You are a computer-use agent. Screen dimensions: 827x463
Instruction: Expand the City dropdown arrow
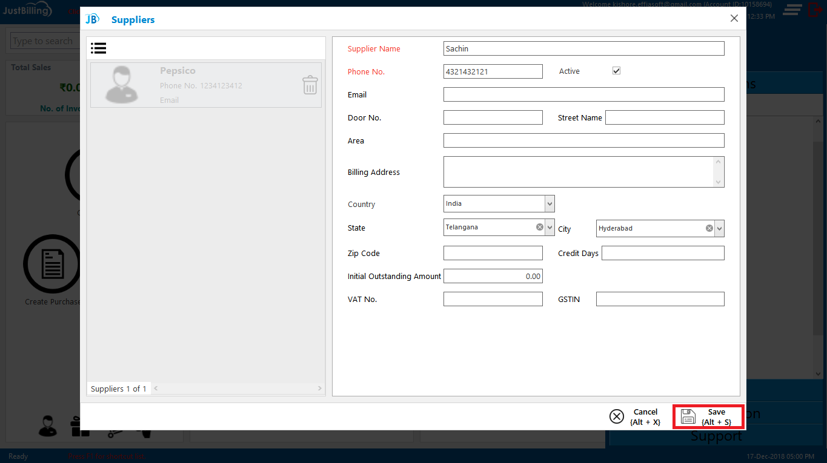(719, 229)
